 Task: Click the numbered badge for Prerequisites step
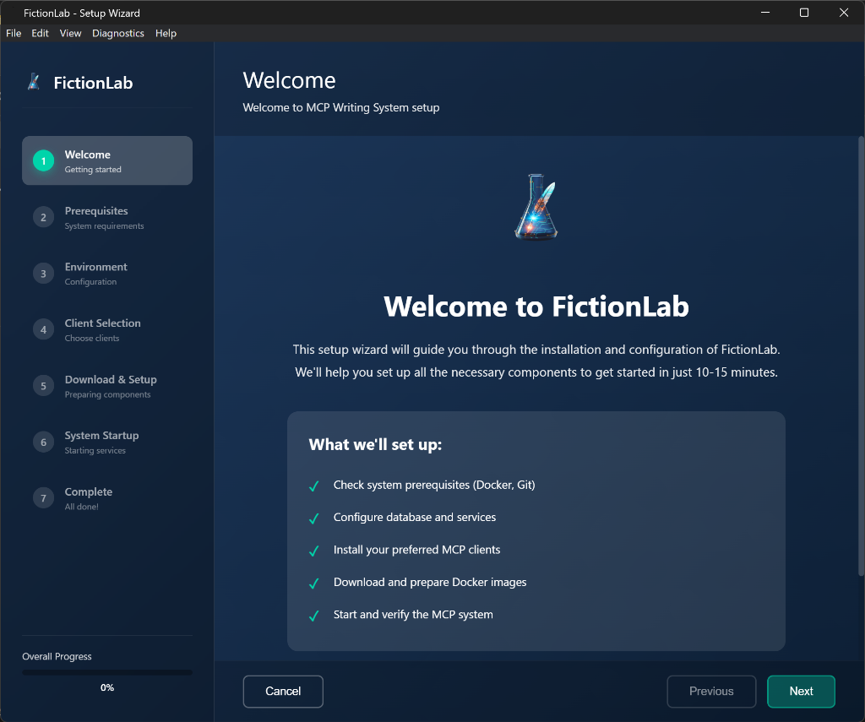pyautogui.click(x=43, y=216)
